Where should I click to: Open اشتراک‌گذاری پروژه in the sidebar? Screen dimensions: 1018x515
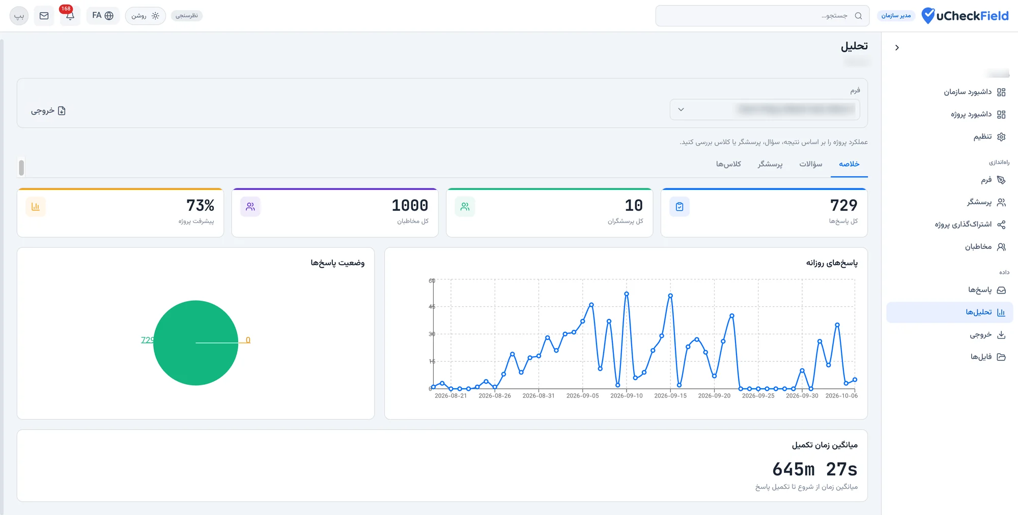(x=949, y=224)
